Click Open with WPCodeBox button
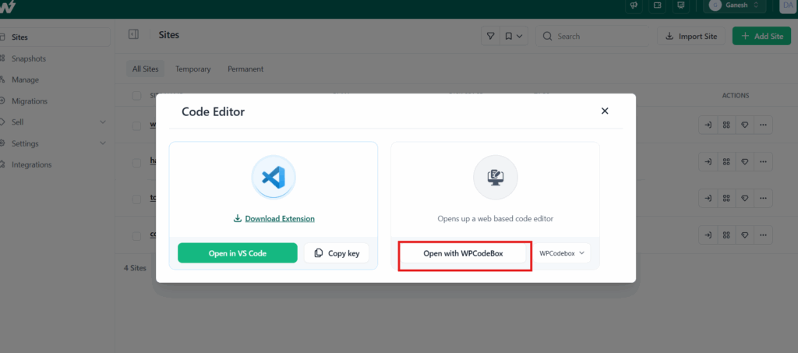Screen dimensions: 798x353 pos(463,252)
